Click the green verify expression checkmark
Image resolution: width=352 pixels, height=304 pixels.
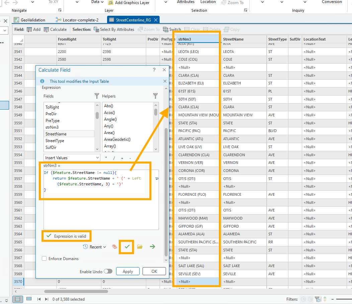point(127,247)
